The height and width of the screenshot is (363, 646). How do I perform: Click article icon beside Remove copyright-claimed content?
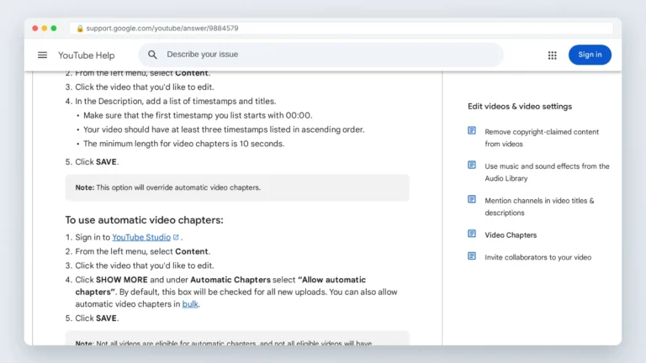point(472,131)
